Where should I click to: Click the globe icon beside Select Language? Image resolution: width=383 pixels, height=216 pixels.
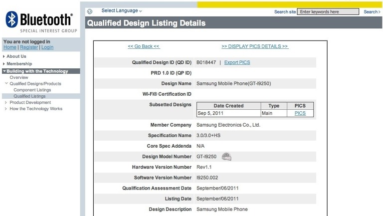[89, 11]
